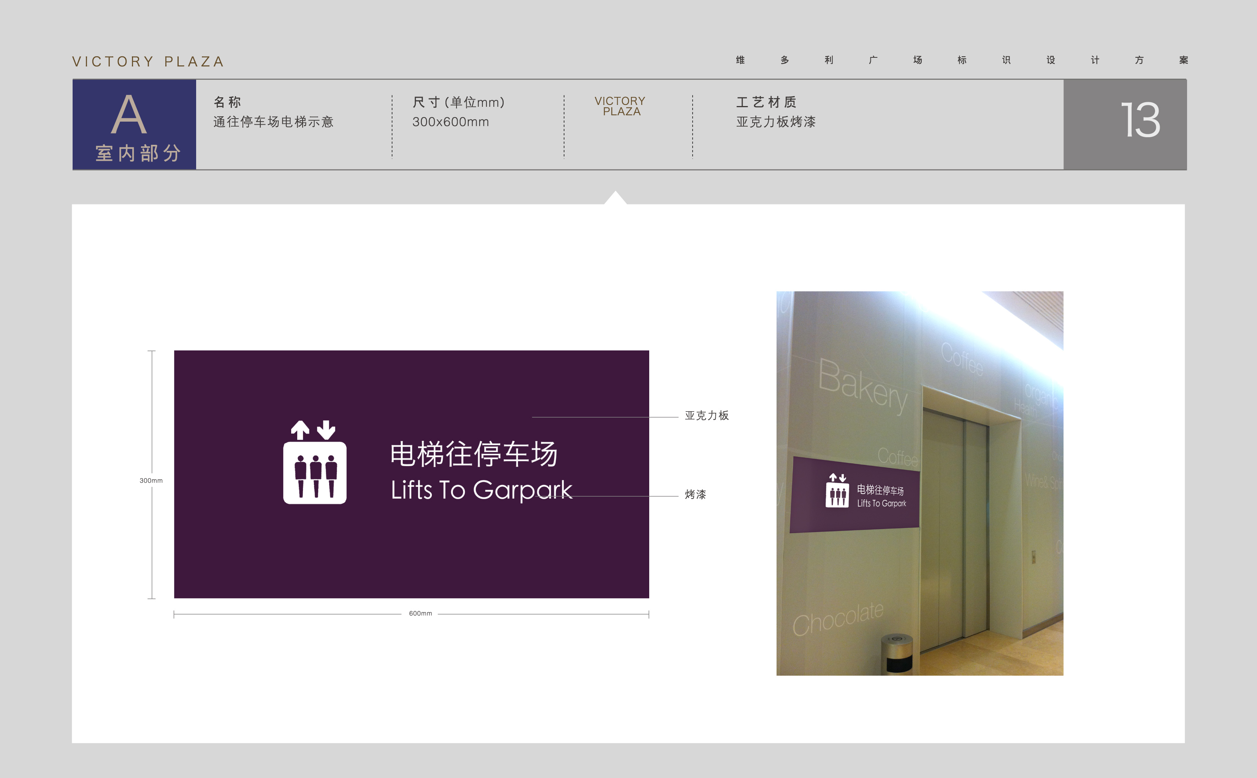1257x778 pixels.
Task: Click the 烤漆 callout label
Action: click(695, 494)
